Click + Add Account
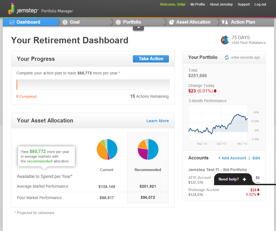 [232, 158]
